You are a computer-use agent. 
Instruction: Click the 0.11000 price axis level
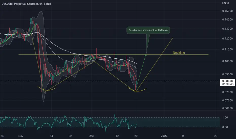coord(227,50)
